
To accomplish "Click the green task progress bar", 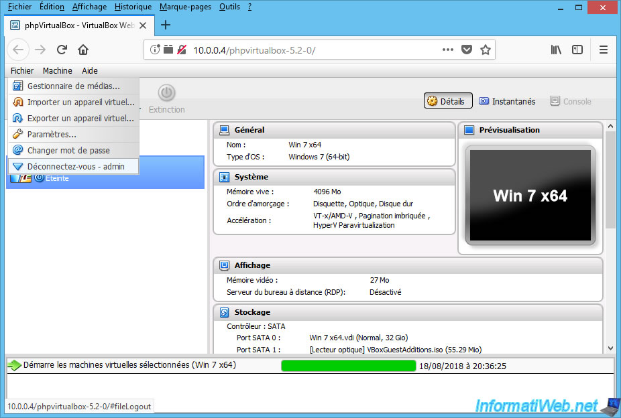I will tap(349, 366).
